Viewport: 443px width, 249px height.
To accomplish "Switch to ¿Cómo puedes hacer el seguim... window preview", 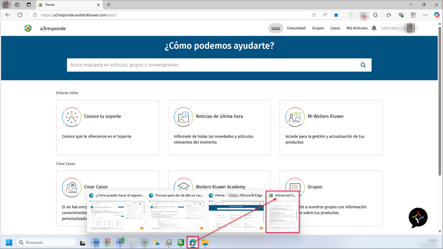I will point(117,212).
